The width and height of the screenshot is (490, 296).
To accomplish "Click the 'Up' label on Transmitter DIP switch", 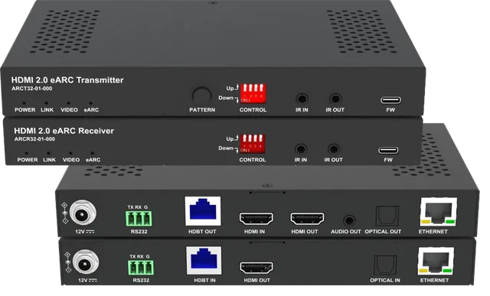I will click(230, 89).
